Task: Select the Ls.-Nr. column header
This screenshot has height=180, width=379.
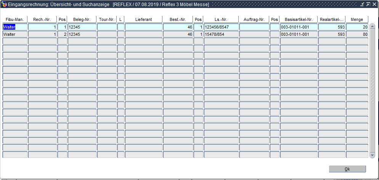Action: tap(221, 19)
